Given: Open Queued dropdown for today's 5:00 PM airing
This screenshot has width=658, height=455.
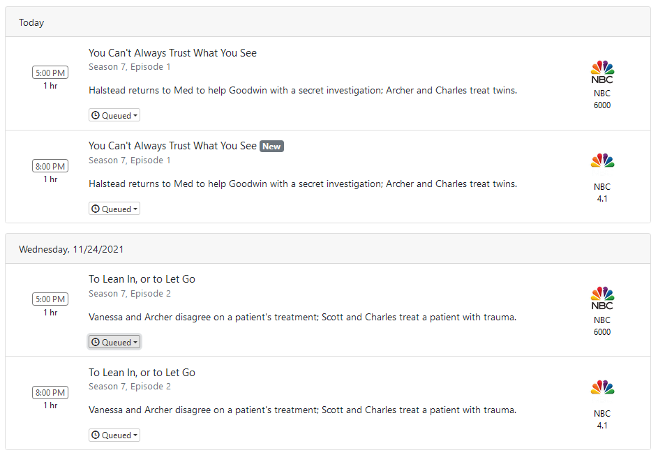Looking at the screenshot, I should (x=114, y=115).
